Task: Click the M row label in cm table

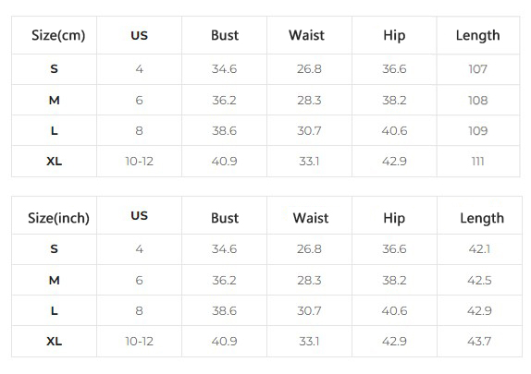Action: click(55, 100)
